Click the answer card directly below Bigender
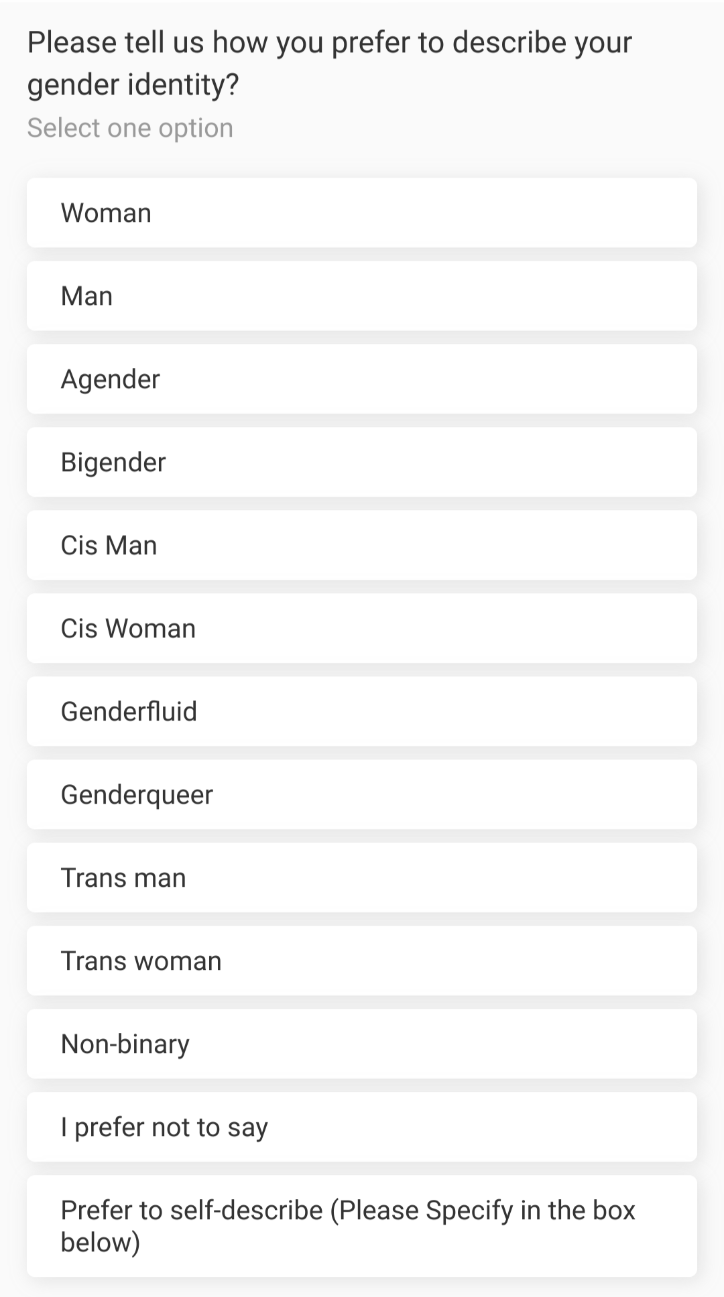The image size is (724, 1297). pos(362,545)
